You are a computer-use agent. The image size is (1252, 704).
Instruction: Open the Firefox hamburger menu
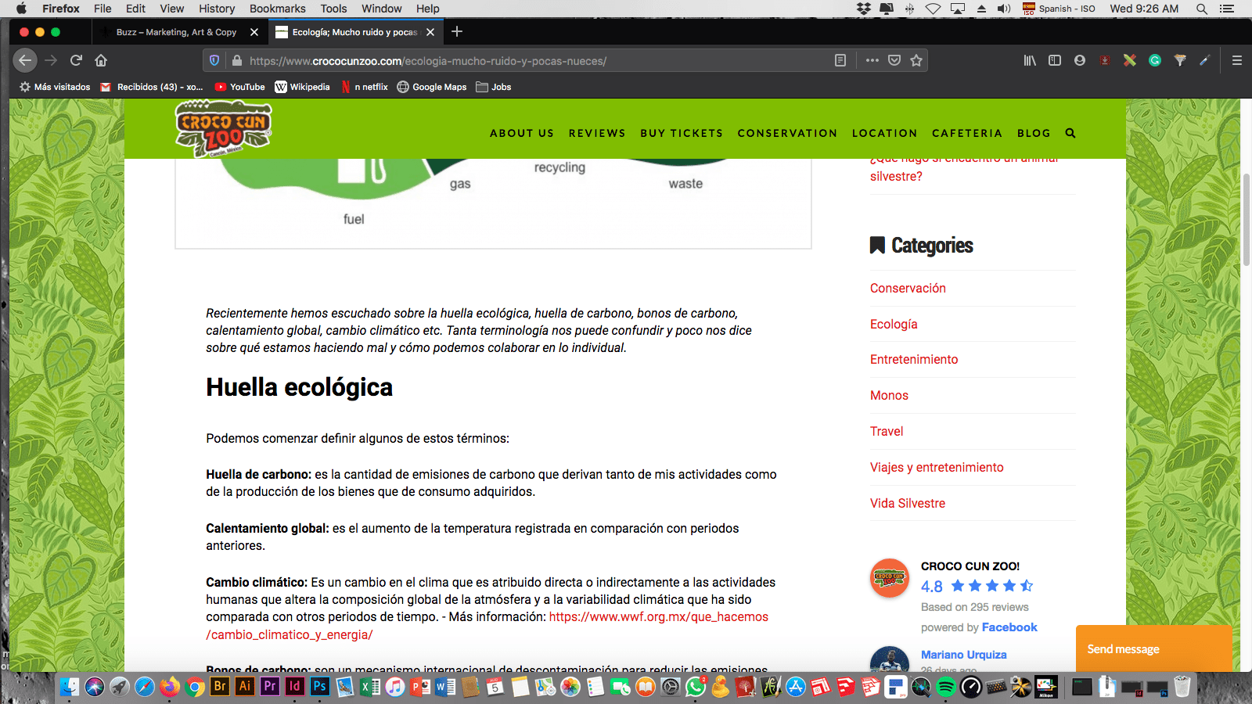click(1237, 60)
